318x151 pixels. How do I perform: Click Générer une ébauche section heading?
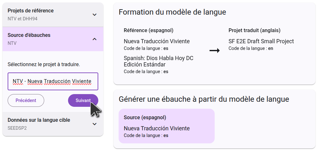pyautogui.click(x=204, y=99)
